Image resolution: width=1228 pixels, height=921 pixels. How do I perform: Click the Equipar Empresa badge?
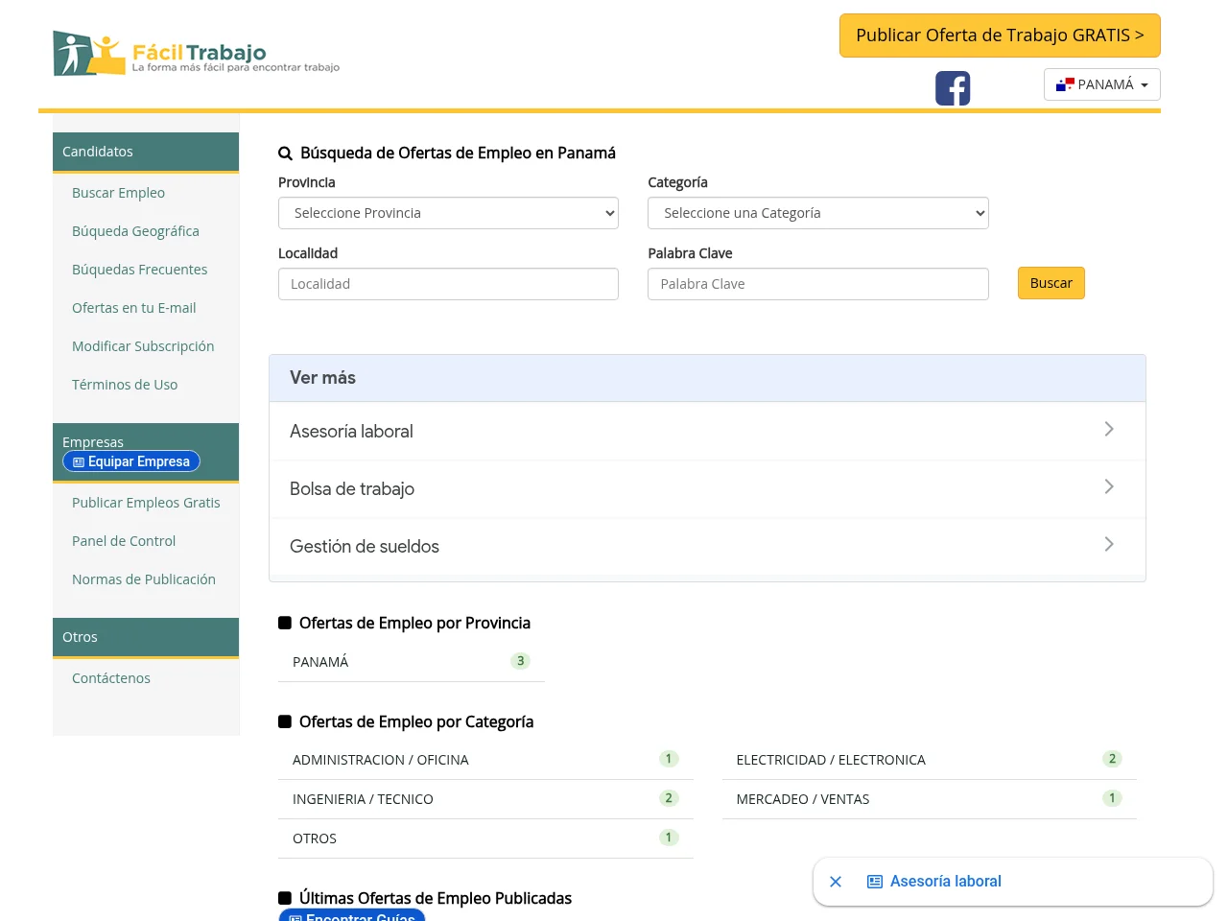click(x=131, y=461)
